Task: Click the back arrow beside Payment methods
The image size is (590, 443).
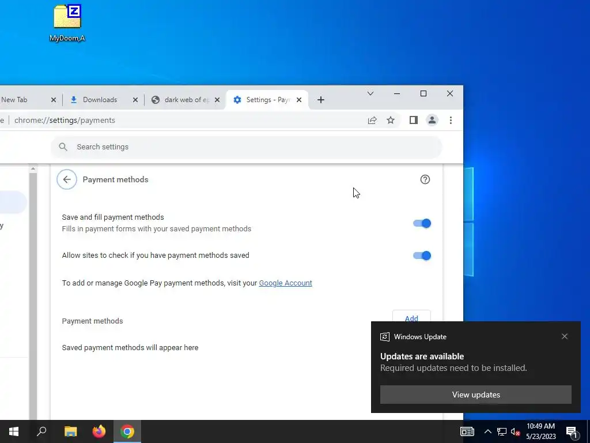Action: (x=67, y=180)
